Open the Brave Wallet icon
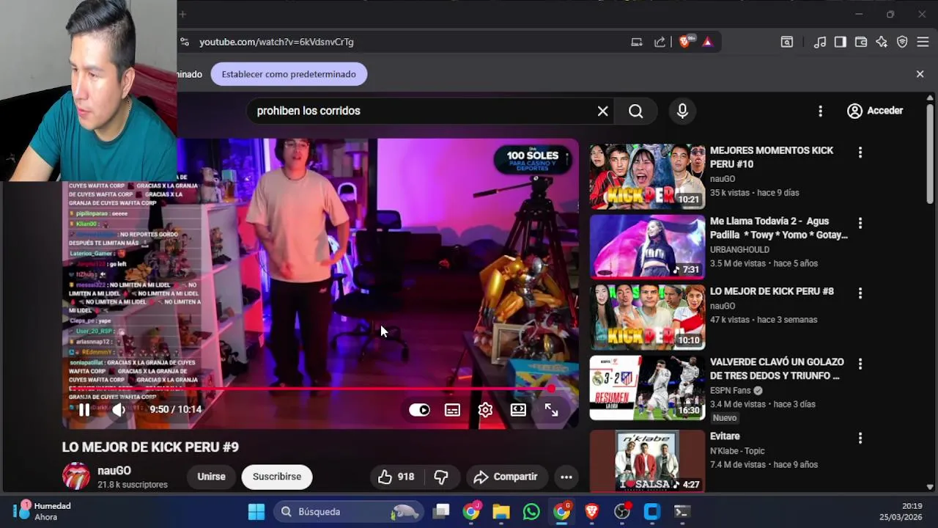The image size is (938, 528). click(x=861, y=42)
